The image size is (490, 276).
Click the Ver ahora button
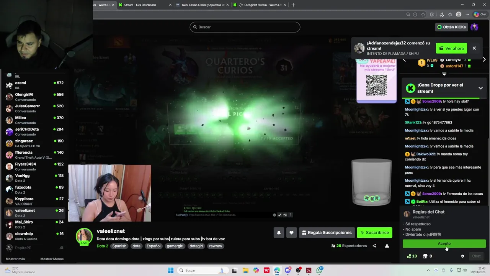[x=451, y=48]
